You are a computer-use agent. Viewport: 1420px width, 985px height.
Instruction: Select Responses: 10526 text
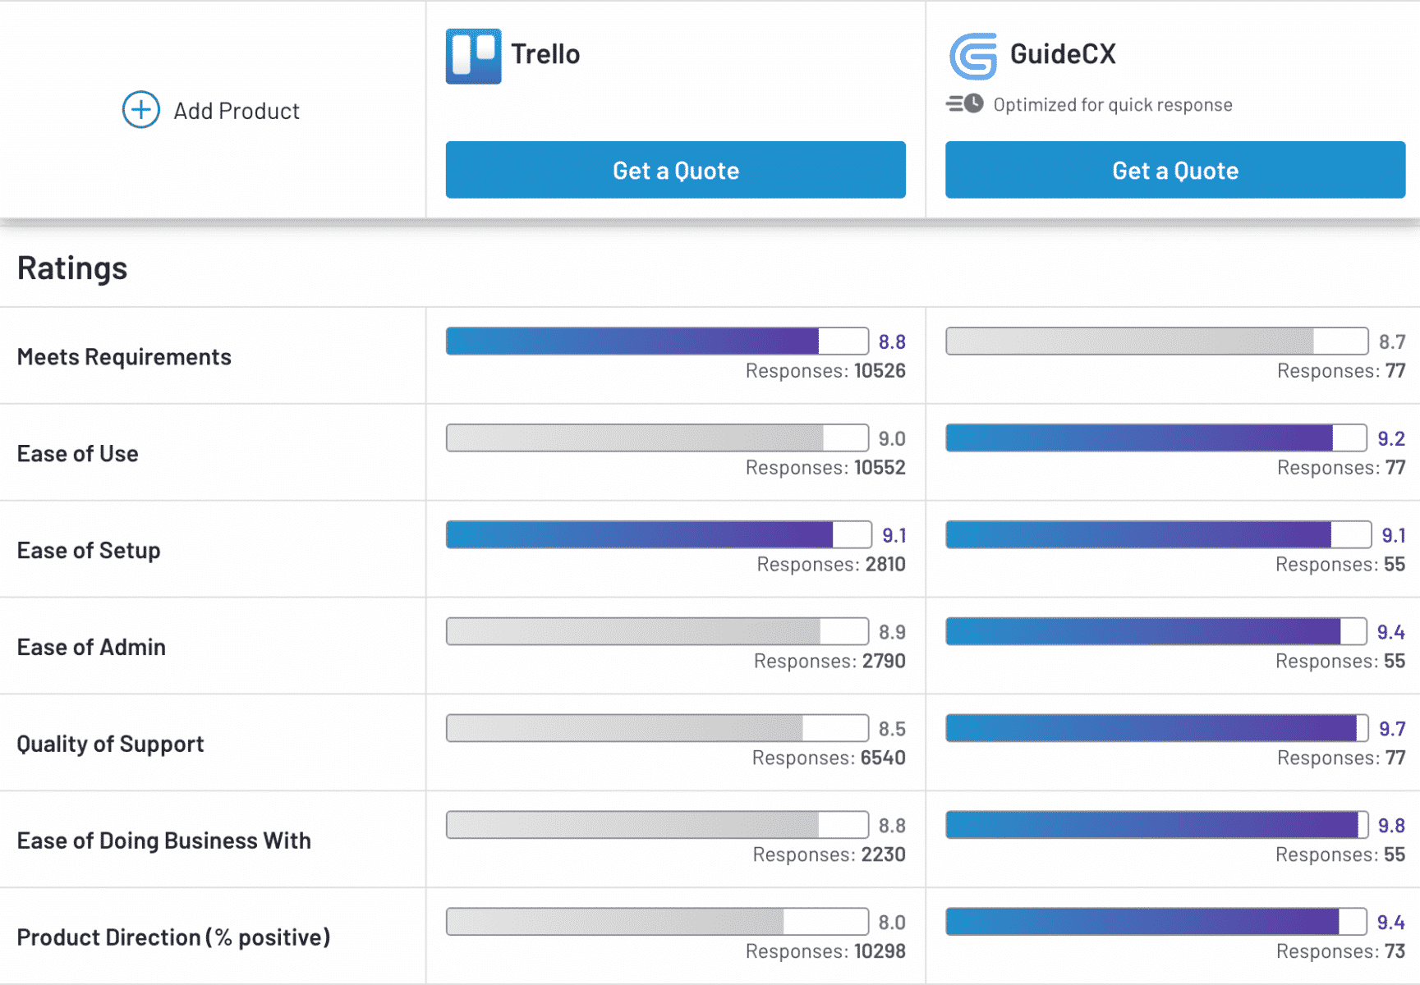pyautogui.click(x=825, y=371)
